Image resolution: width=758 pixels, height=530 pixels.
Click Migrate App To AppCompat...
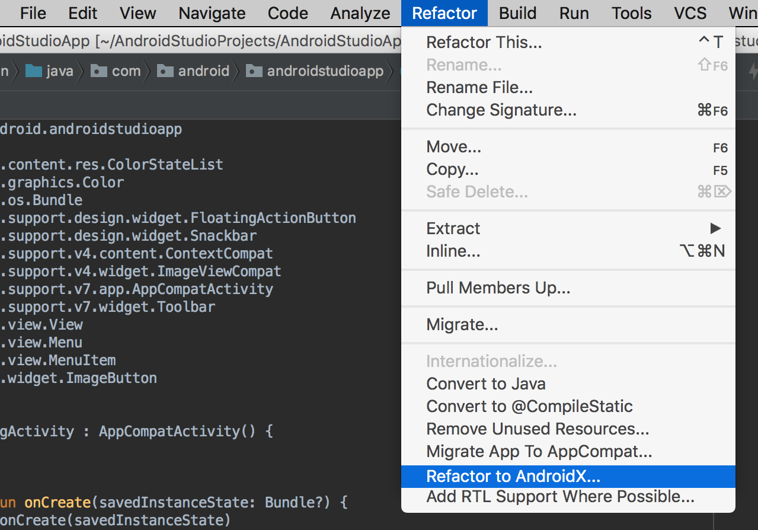[x=539, y=452]
